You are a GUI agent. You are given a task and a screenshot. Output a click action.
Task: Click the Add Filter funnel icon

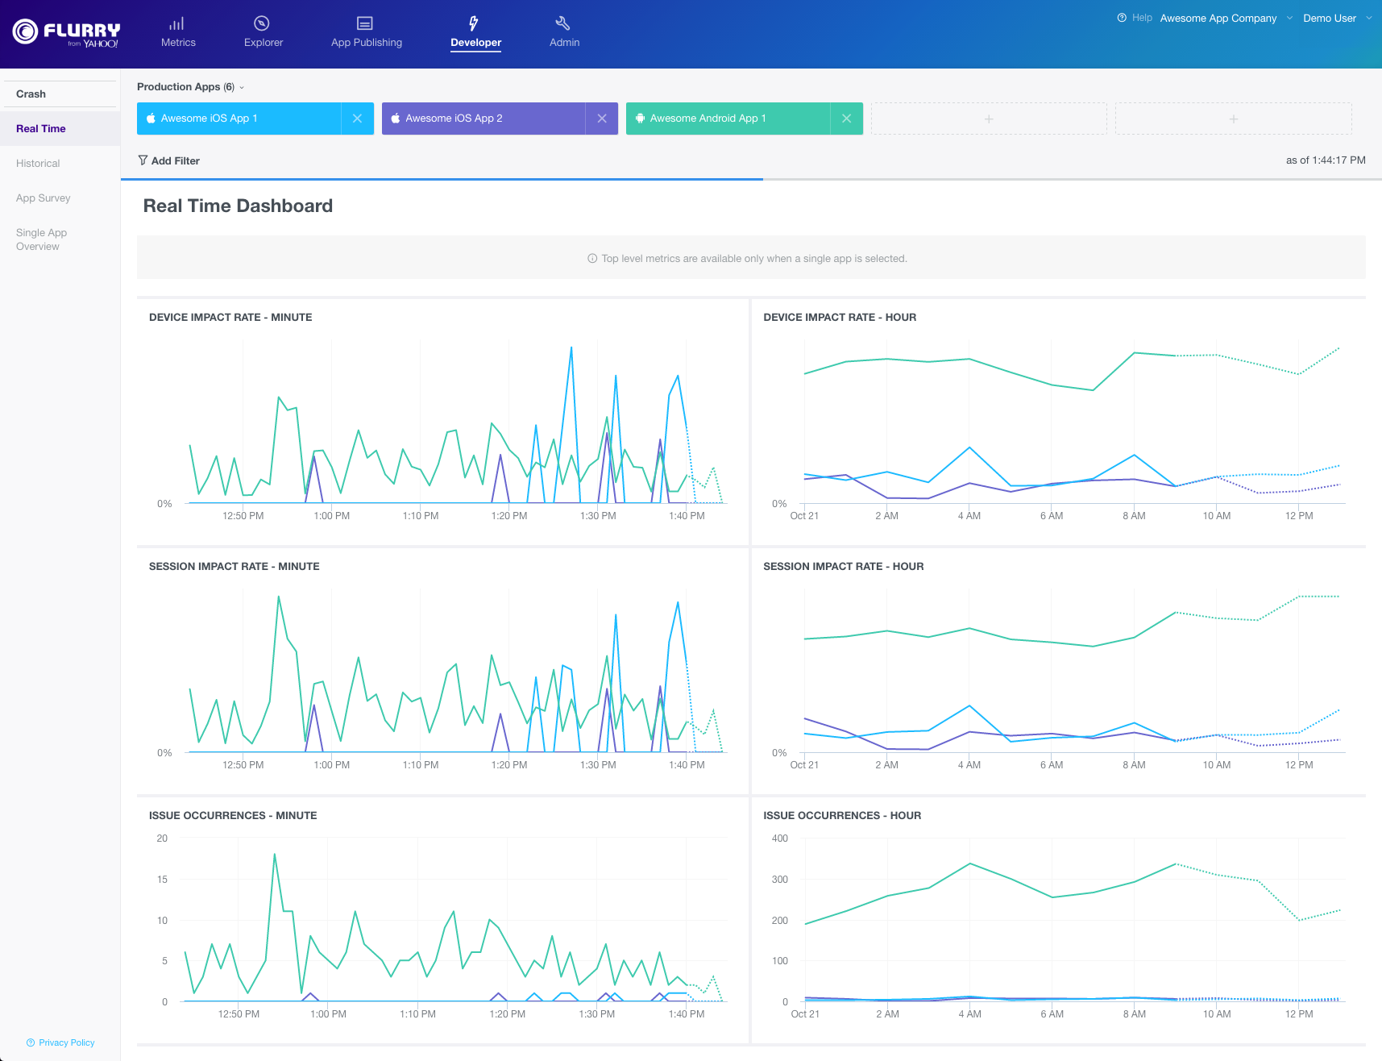point(143,160)
